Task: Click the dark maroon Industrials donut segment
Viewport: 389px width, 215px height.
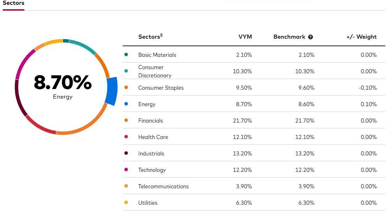Action: point(19,98)
